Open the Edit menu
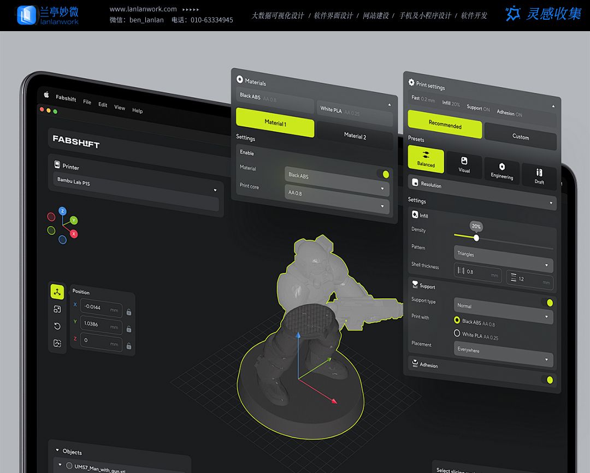 [103, 105]
